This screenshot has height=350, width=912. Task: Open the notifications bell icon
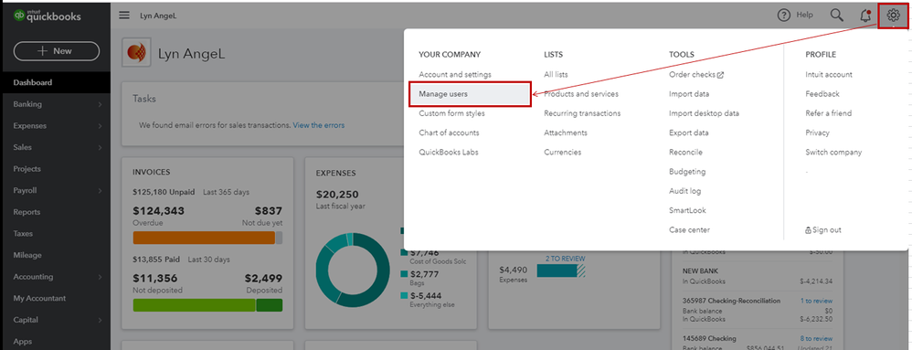coord(865,16)
